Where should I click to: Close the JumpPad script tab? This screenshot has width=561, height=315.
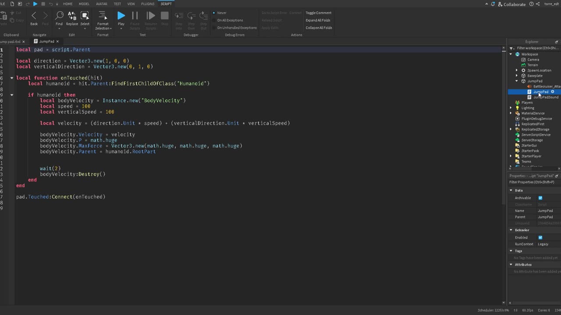coord(57,42)
